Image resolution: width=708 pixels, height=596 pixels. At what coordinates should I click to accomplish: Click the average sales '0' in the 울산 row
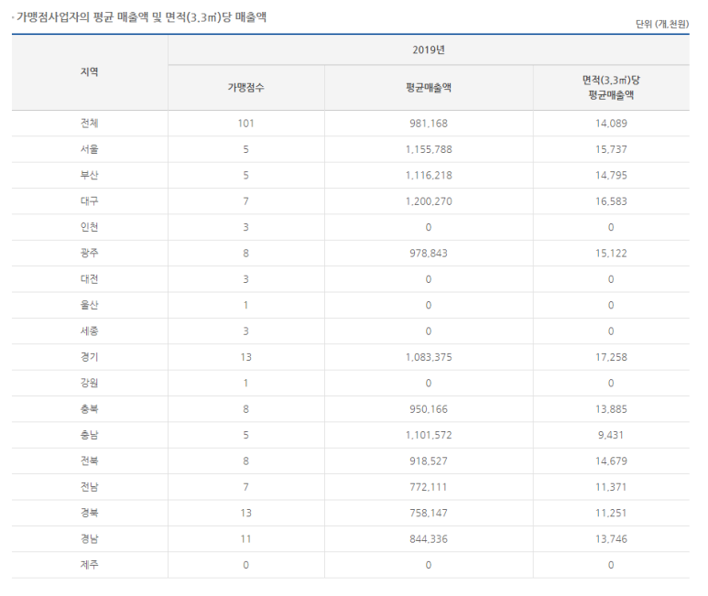[x=428, y=305]
